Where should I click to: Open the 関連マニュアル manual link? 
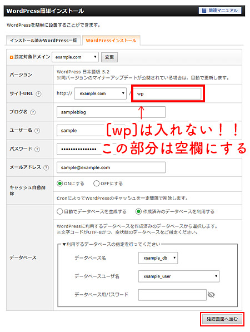pyautogui.click(x=220, y=11)
